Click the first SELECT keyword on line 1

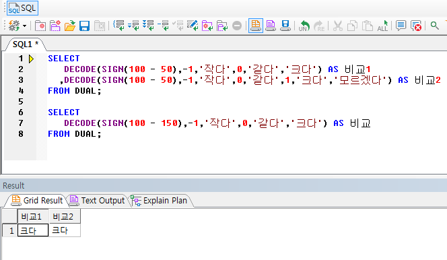pos(63,59)
